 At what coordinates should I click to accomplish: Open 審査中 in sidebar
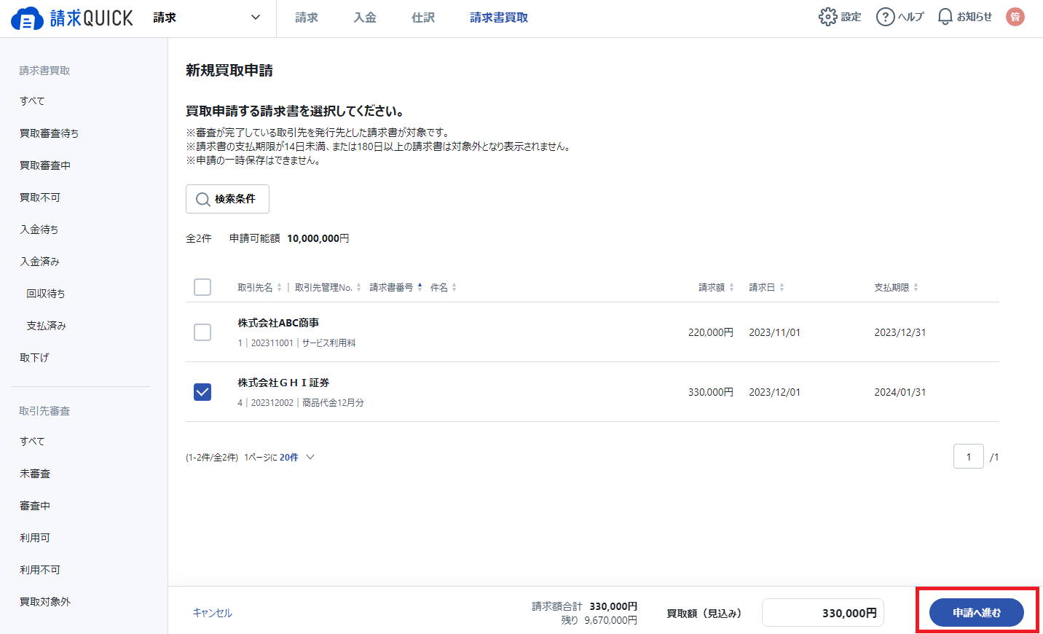pos(35,506)
